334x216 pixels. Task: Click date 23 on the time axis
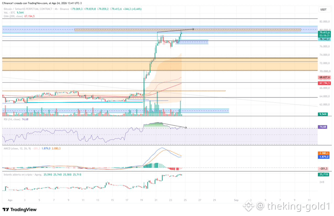coord(170,200)
